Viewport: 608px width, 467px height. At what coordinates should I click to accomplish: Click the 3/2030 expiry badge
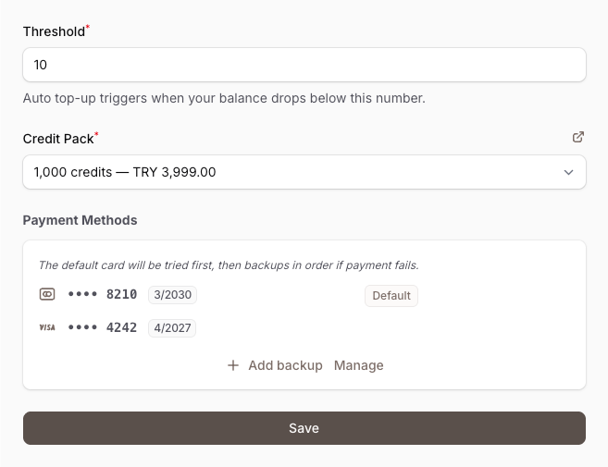pos(172,295)
